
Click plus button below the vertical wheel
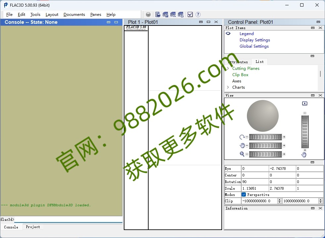point(305,150)
